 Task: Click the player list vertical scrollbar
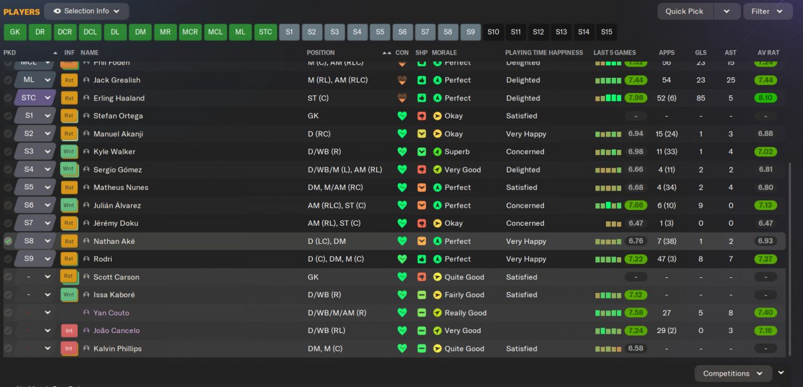point(789,260)
